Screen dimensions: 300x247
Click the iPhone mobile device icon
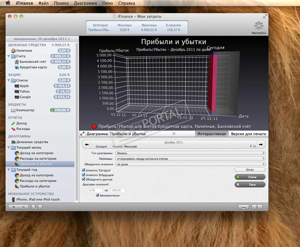(13, 200)
